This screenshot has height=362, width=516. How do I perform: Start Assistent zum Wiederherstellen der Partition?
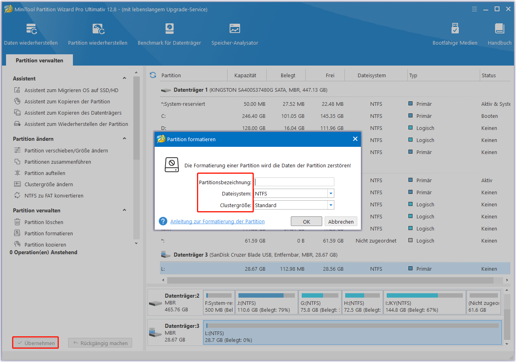click(76, 124)
